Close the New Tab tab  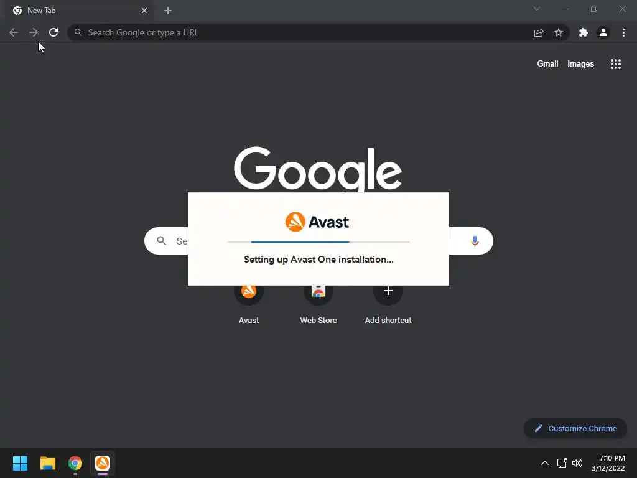144,11
